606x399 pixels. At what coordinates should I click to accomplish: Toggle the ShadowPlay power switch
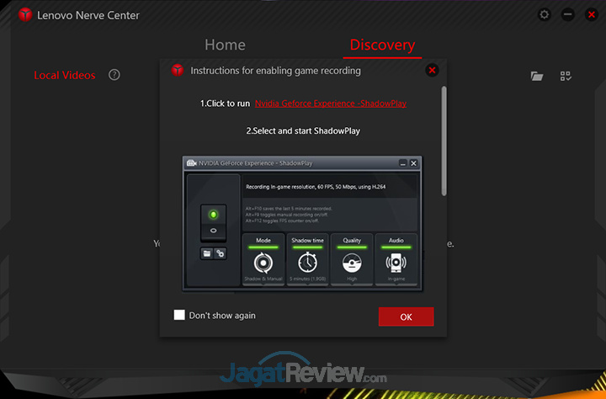click(214, 221)
